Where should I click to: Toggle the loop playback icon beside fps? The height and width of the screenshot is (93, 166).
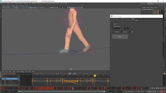(x=158, y=91)
